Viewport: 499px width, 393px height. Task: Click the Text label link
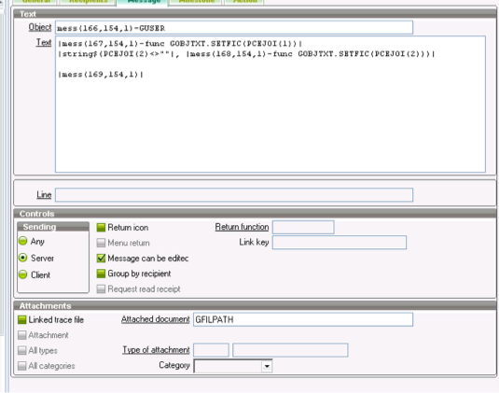point(44,42)
